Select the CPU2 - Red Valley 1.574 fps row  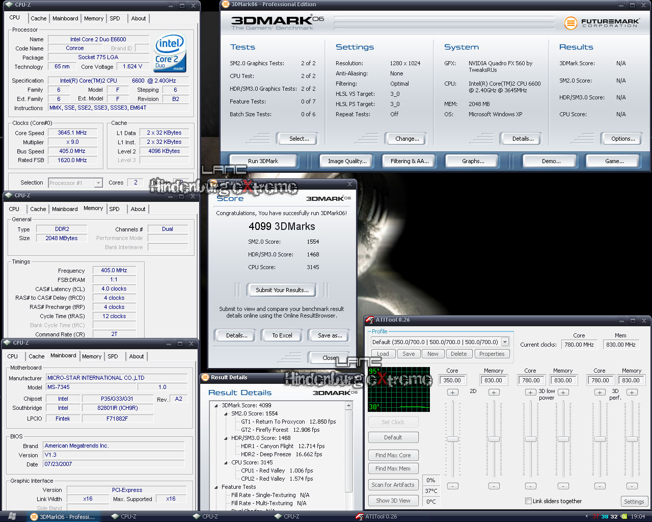coord(277,479)
